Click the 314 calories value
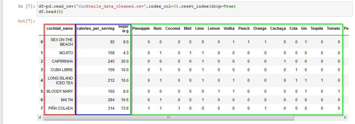 coord(111,108)
